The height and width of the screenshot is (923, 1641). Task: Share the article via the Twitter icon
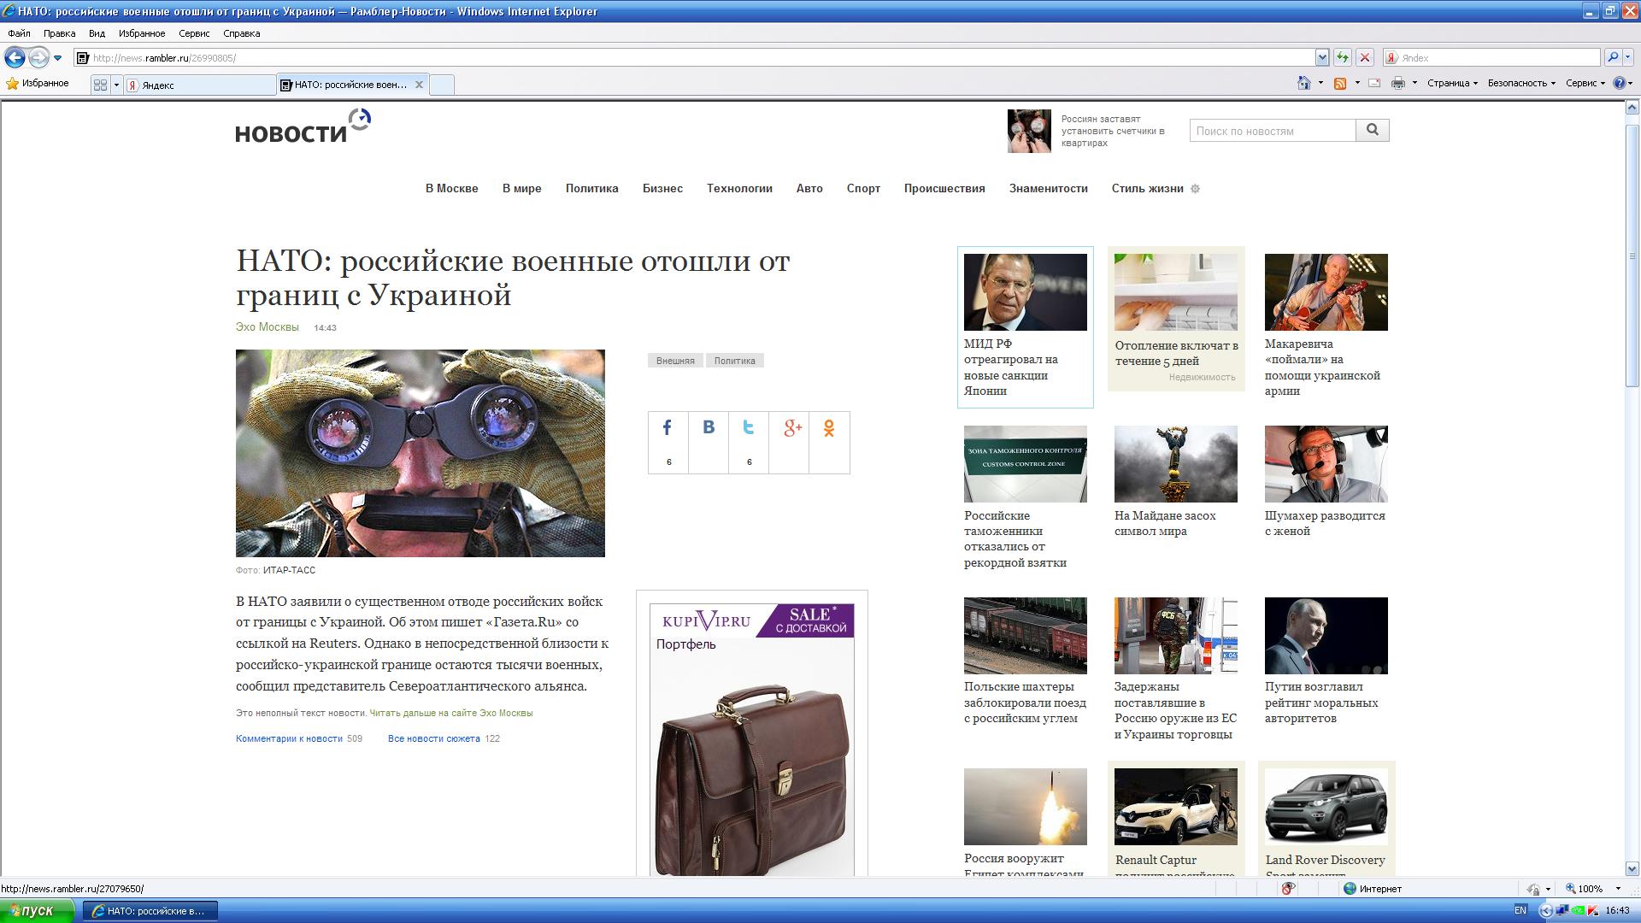tap(749, 428)
